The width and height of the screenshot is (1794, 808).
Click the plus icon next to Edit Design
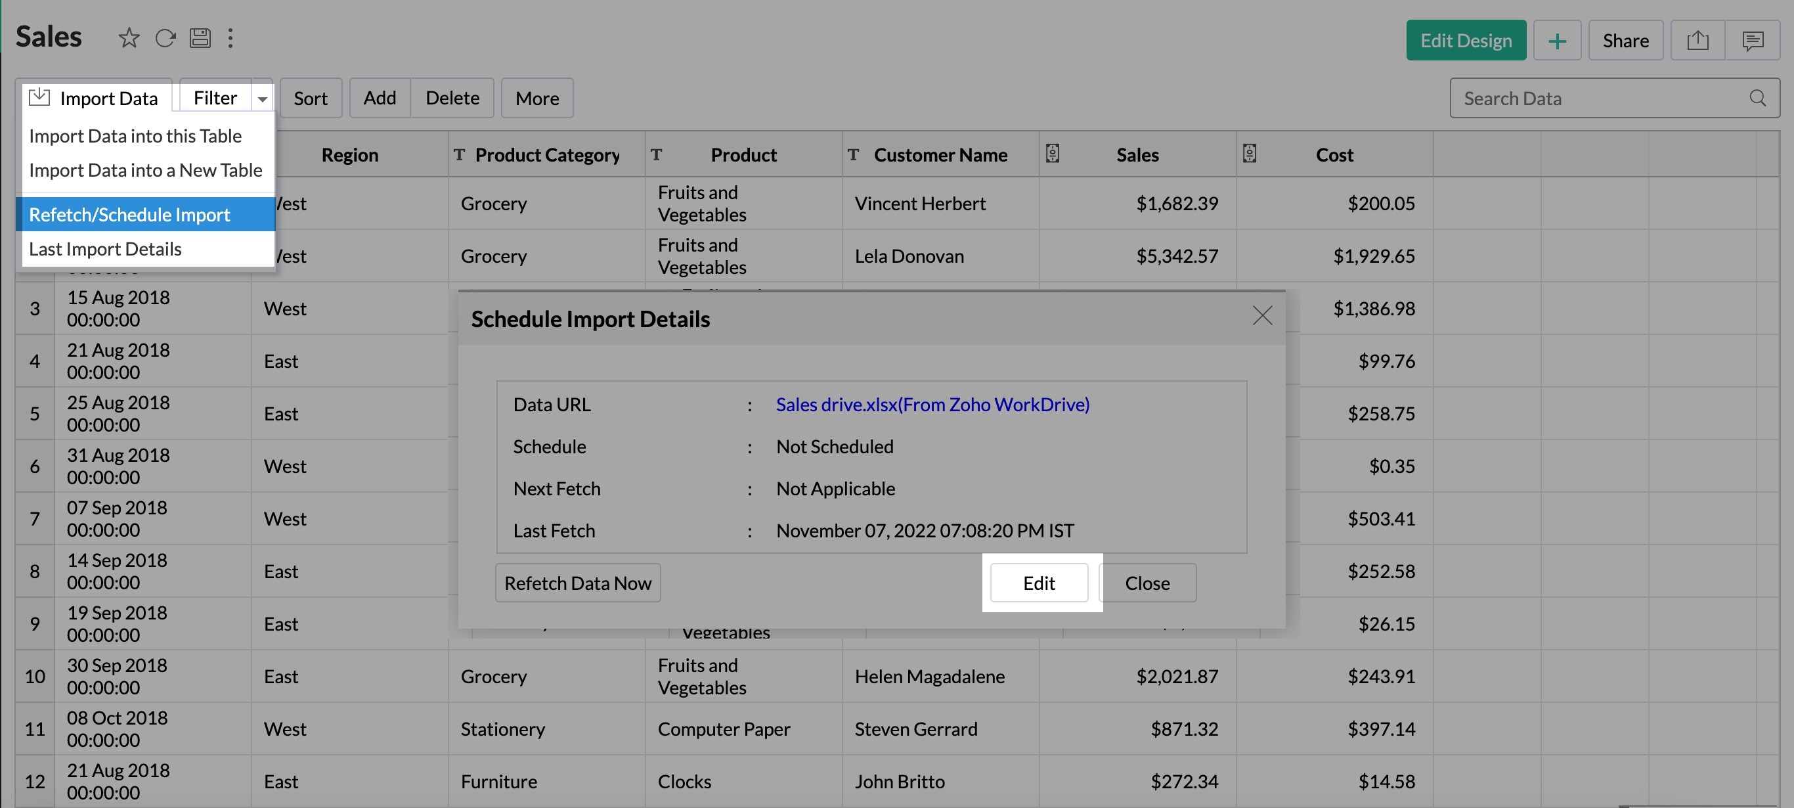pos(1556,41)
